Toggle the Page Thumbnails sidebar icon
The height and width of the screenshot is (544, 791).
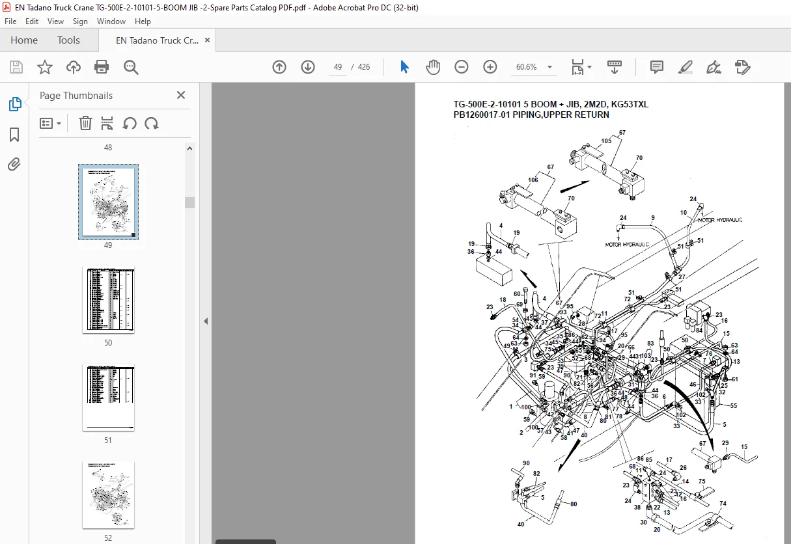coord(14,104)
